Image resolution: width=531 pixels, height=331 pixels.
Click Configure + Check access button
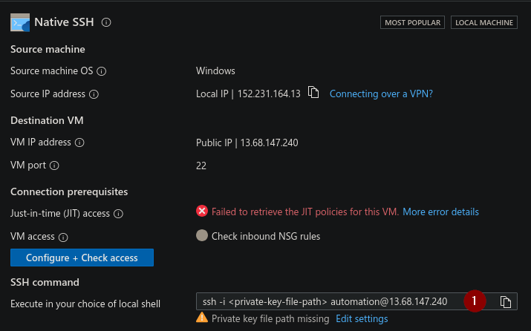point(82,258)
